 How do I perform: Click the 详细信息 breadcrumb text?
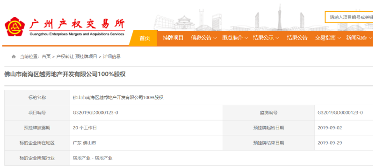point(112,57)
